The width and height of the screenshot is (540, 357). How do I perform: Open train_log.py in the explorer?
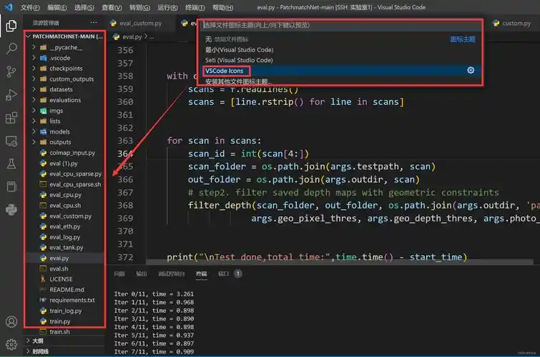click(65, 311)
